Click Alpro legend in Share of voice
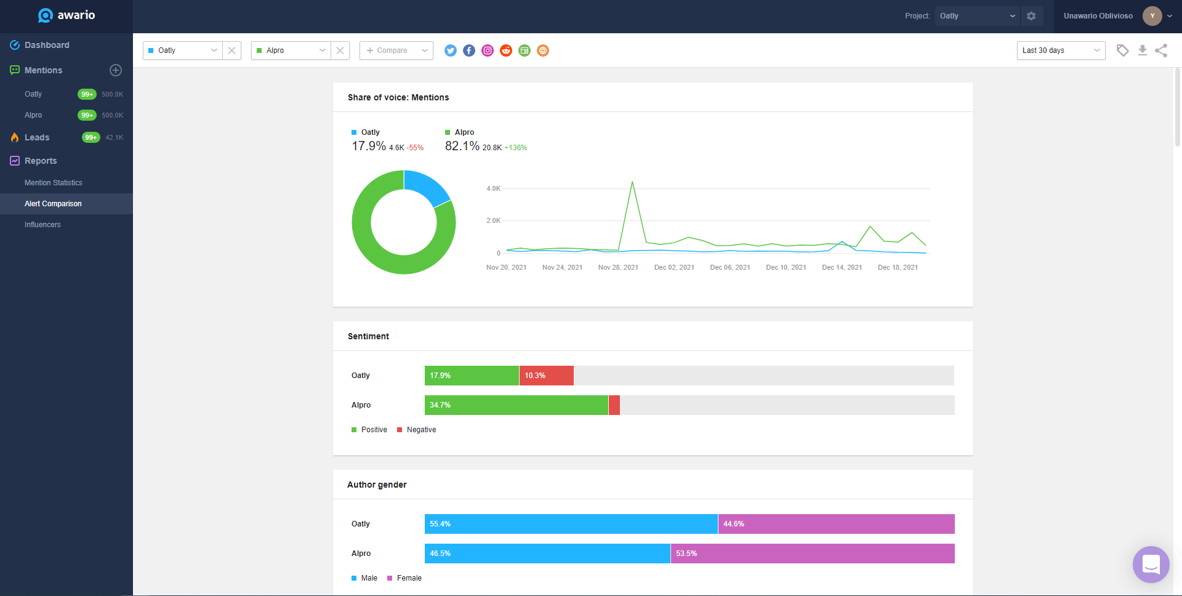The width and height of the screenshot is (1182, 596). pyautogui.click(x=460, y=132)
